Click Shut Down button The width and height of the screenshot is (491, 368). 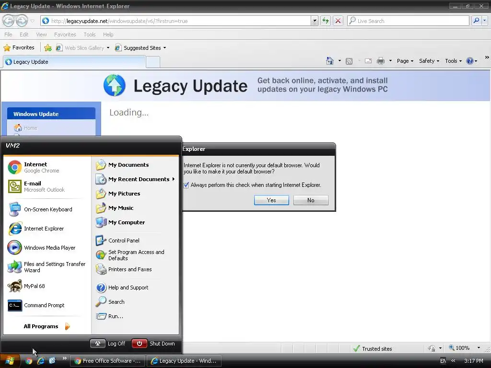pos(153,344)
